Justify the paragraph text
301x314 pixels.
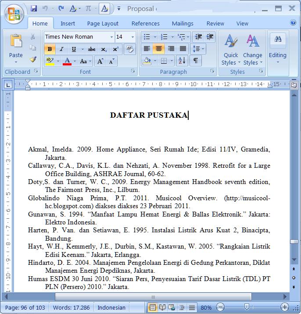tap(183, 49)
